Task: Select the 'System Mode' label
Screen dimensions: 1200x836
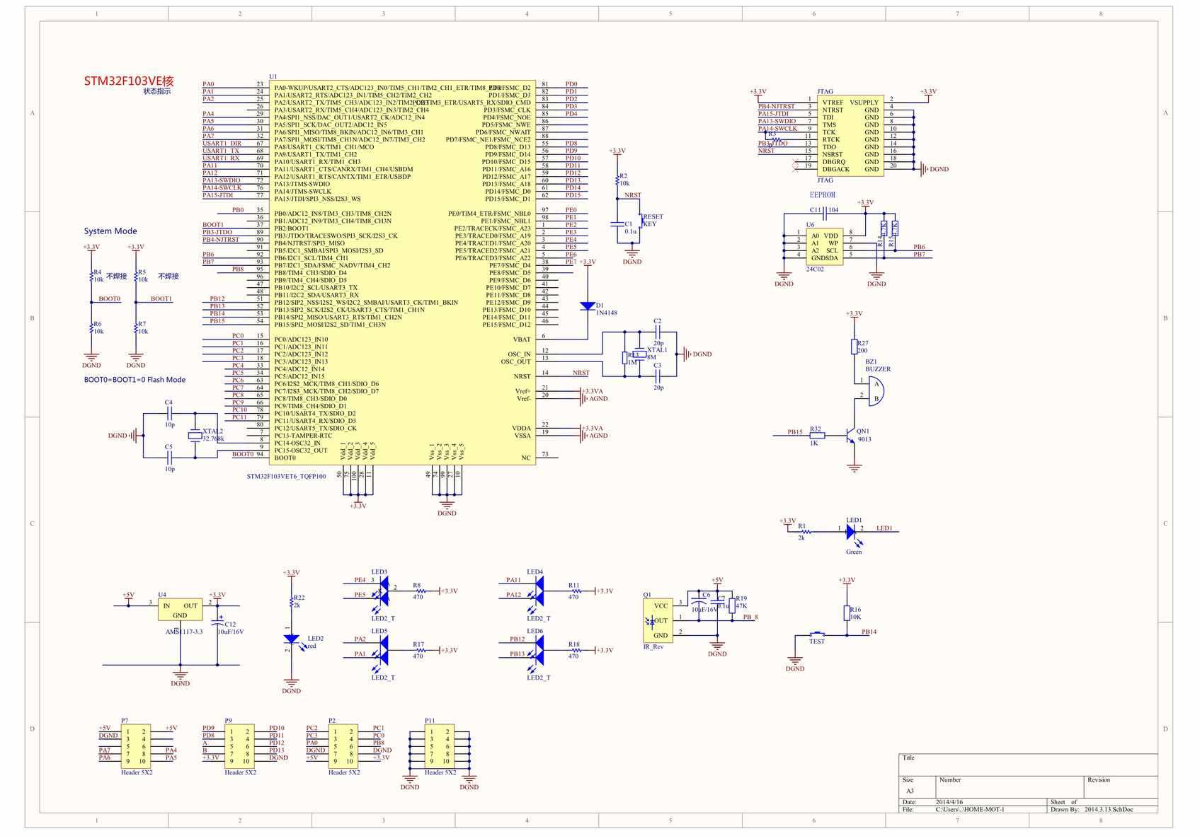Action: [110, 231]
